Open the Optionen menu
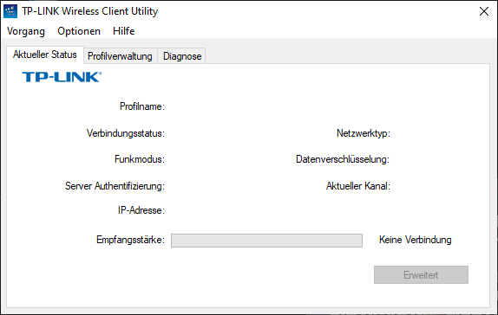This screenshot has width=498, height=315. click(x=79, y=31)
